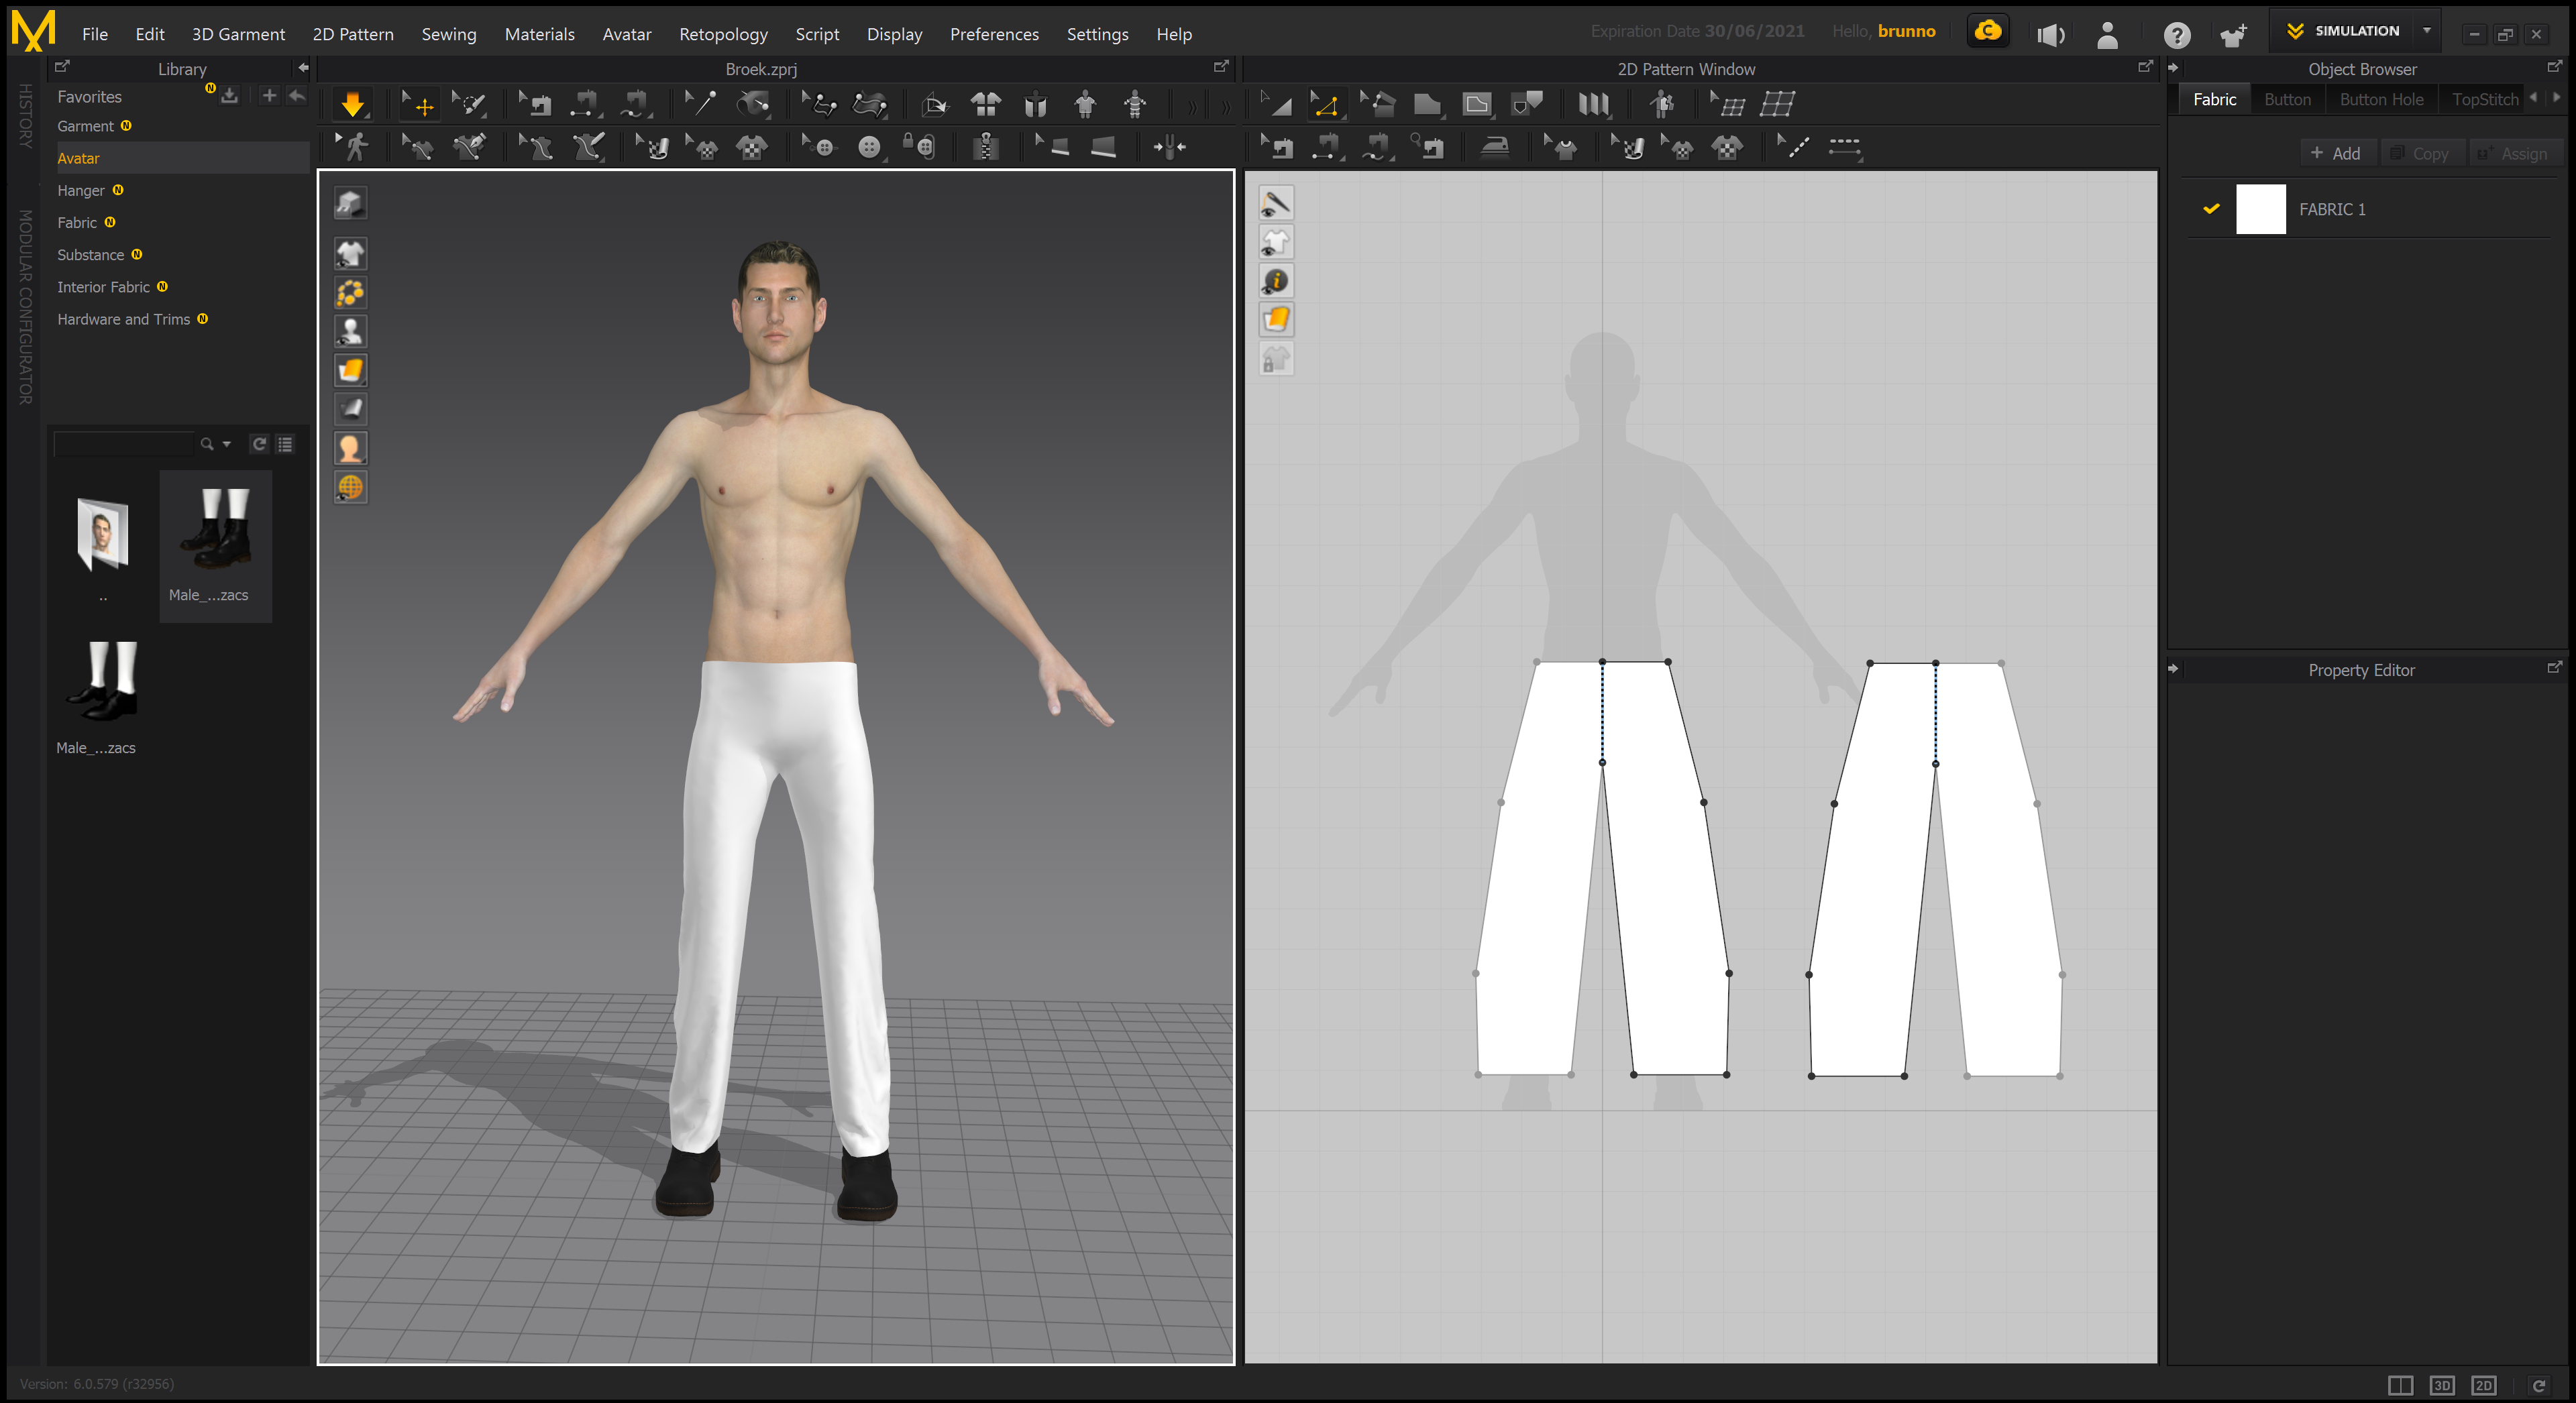
Task: Click the FABRIC 1 white color swatch
Action: click(2260, 209)
